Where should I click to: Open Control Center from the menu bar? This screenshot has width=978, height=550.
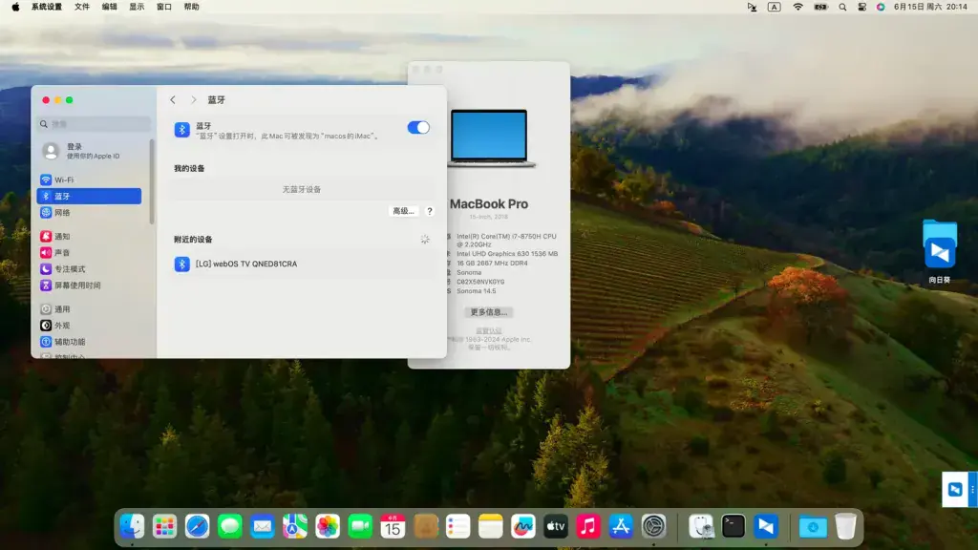click(862, 7)
